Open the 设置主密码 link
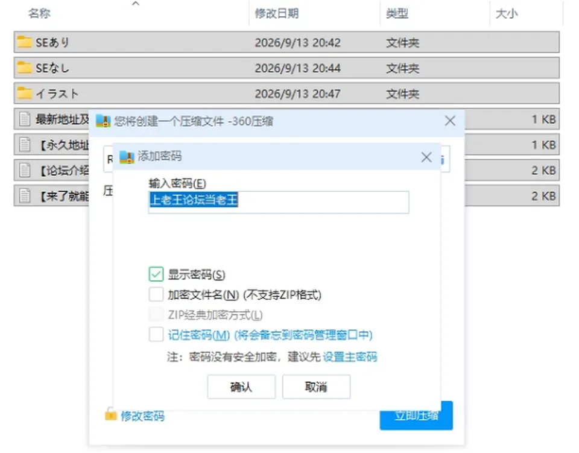The width and height of the screenshot is (579, 453). point(350,356)
